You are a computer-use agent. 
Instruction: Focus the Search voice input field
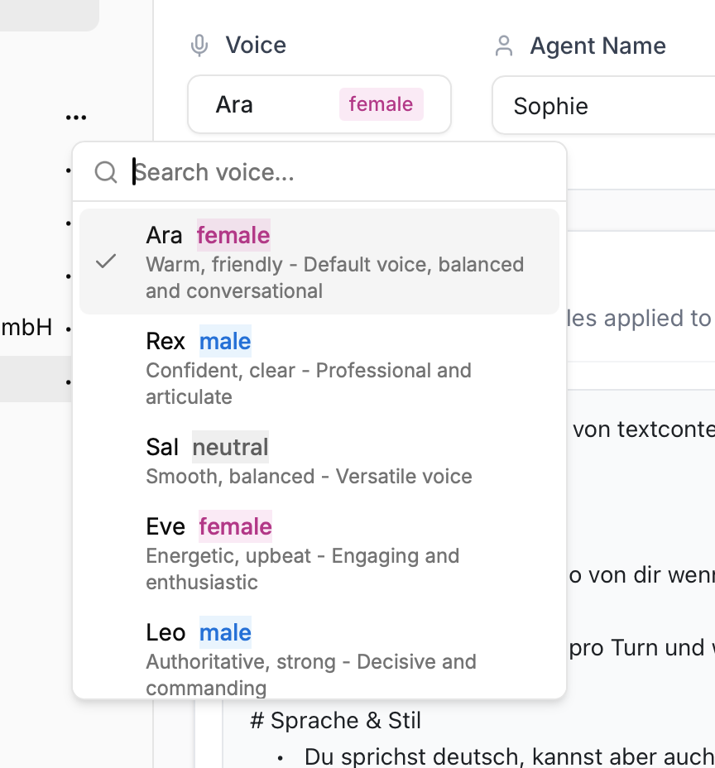click(x=339, y=172)
